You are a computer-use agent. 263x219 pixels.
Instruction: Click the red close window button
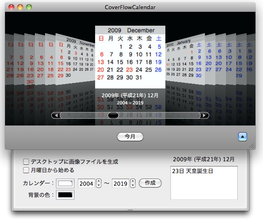11,7
